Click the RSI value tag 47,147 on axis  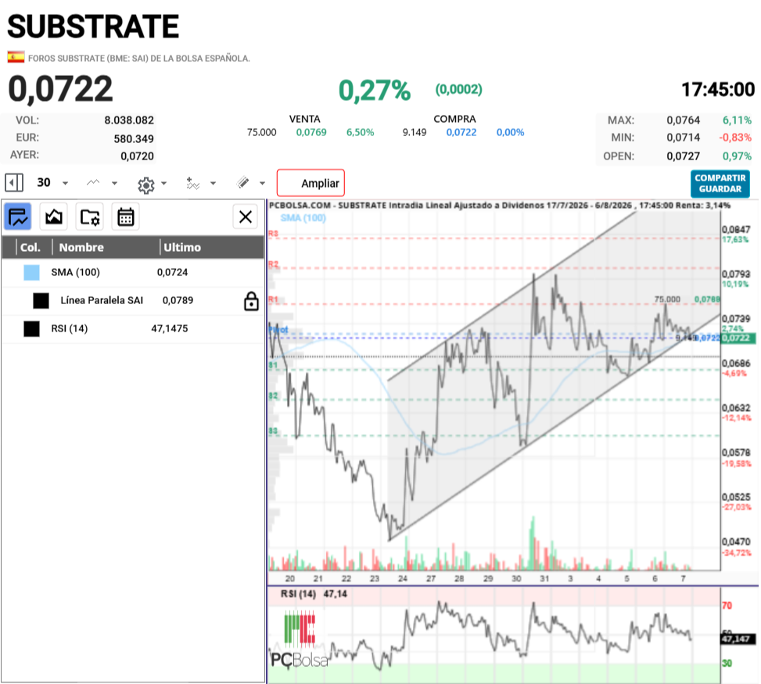click(738, 639)
